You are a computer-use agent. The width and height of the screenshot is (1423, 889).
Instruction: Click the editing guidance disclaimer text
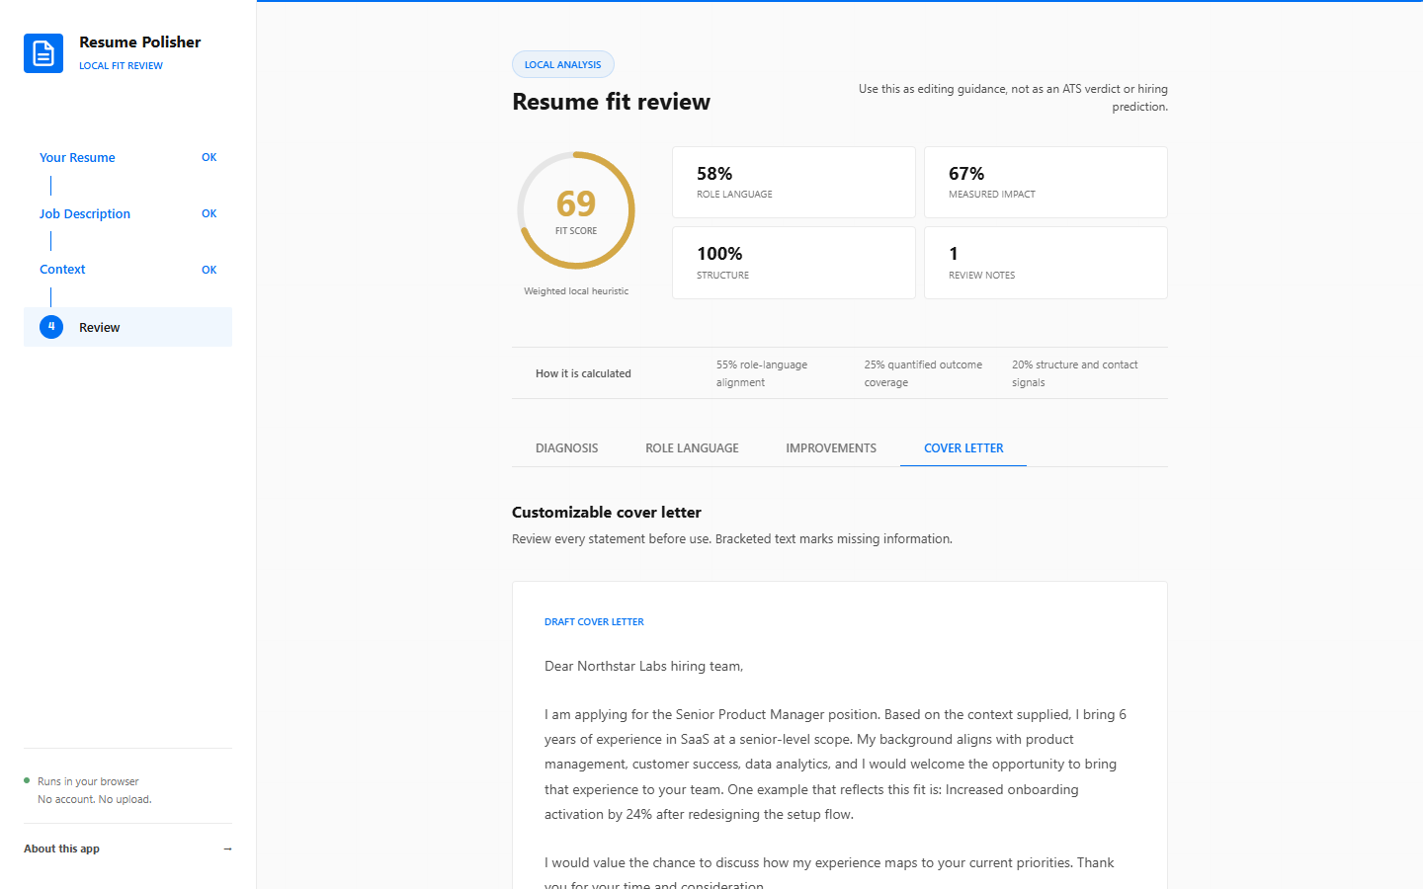click(x=1013, y=98)
